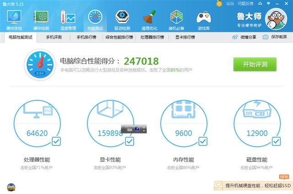Uncheck the 磁盘性能 test checkbox
This screenshot has height=194, width=293.
coord(276,141)
